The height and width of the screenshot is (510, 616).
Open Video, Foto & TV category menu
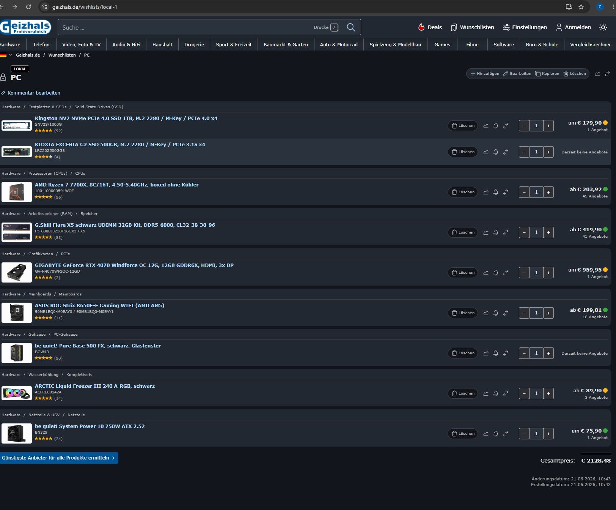tap(81, 44)
